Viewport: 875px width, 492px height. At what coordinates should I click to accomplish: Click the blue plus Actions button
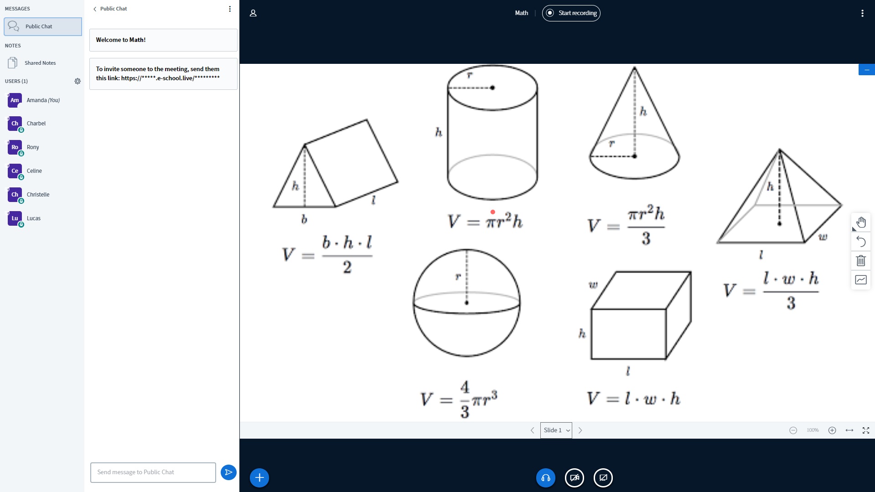(259, 477)
